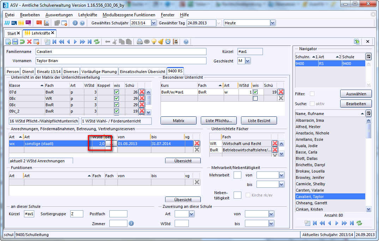Switch to the Einsatz 13/14 tab

coord(49,72)
